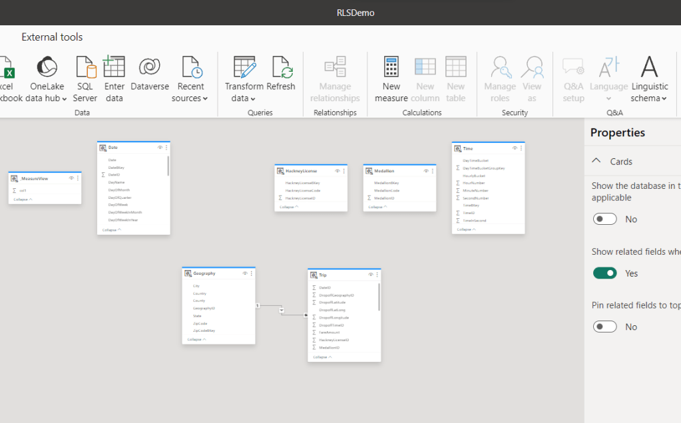The height and width of the screenshot is (423, 681).
Task: Enable Pin related fields to top
Action: (604, 327)
